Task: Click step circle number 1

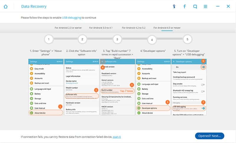Action: click(49, 39)
